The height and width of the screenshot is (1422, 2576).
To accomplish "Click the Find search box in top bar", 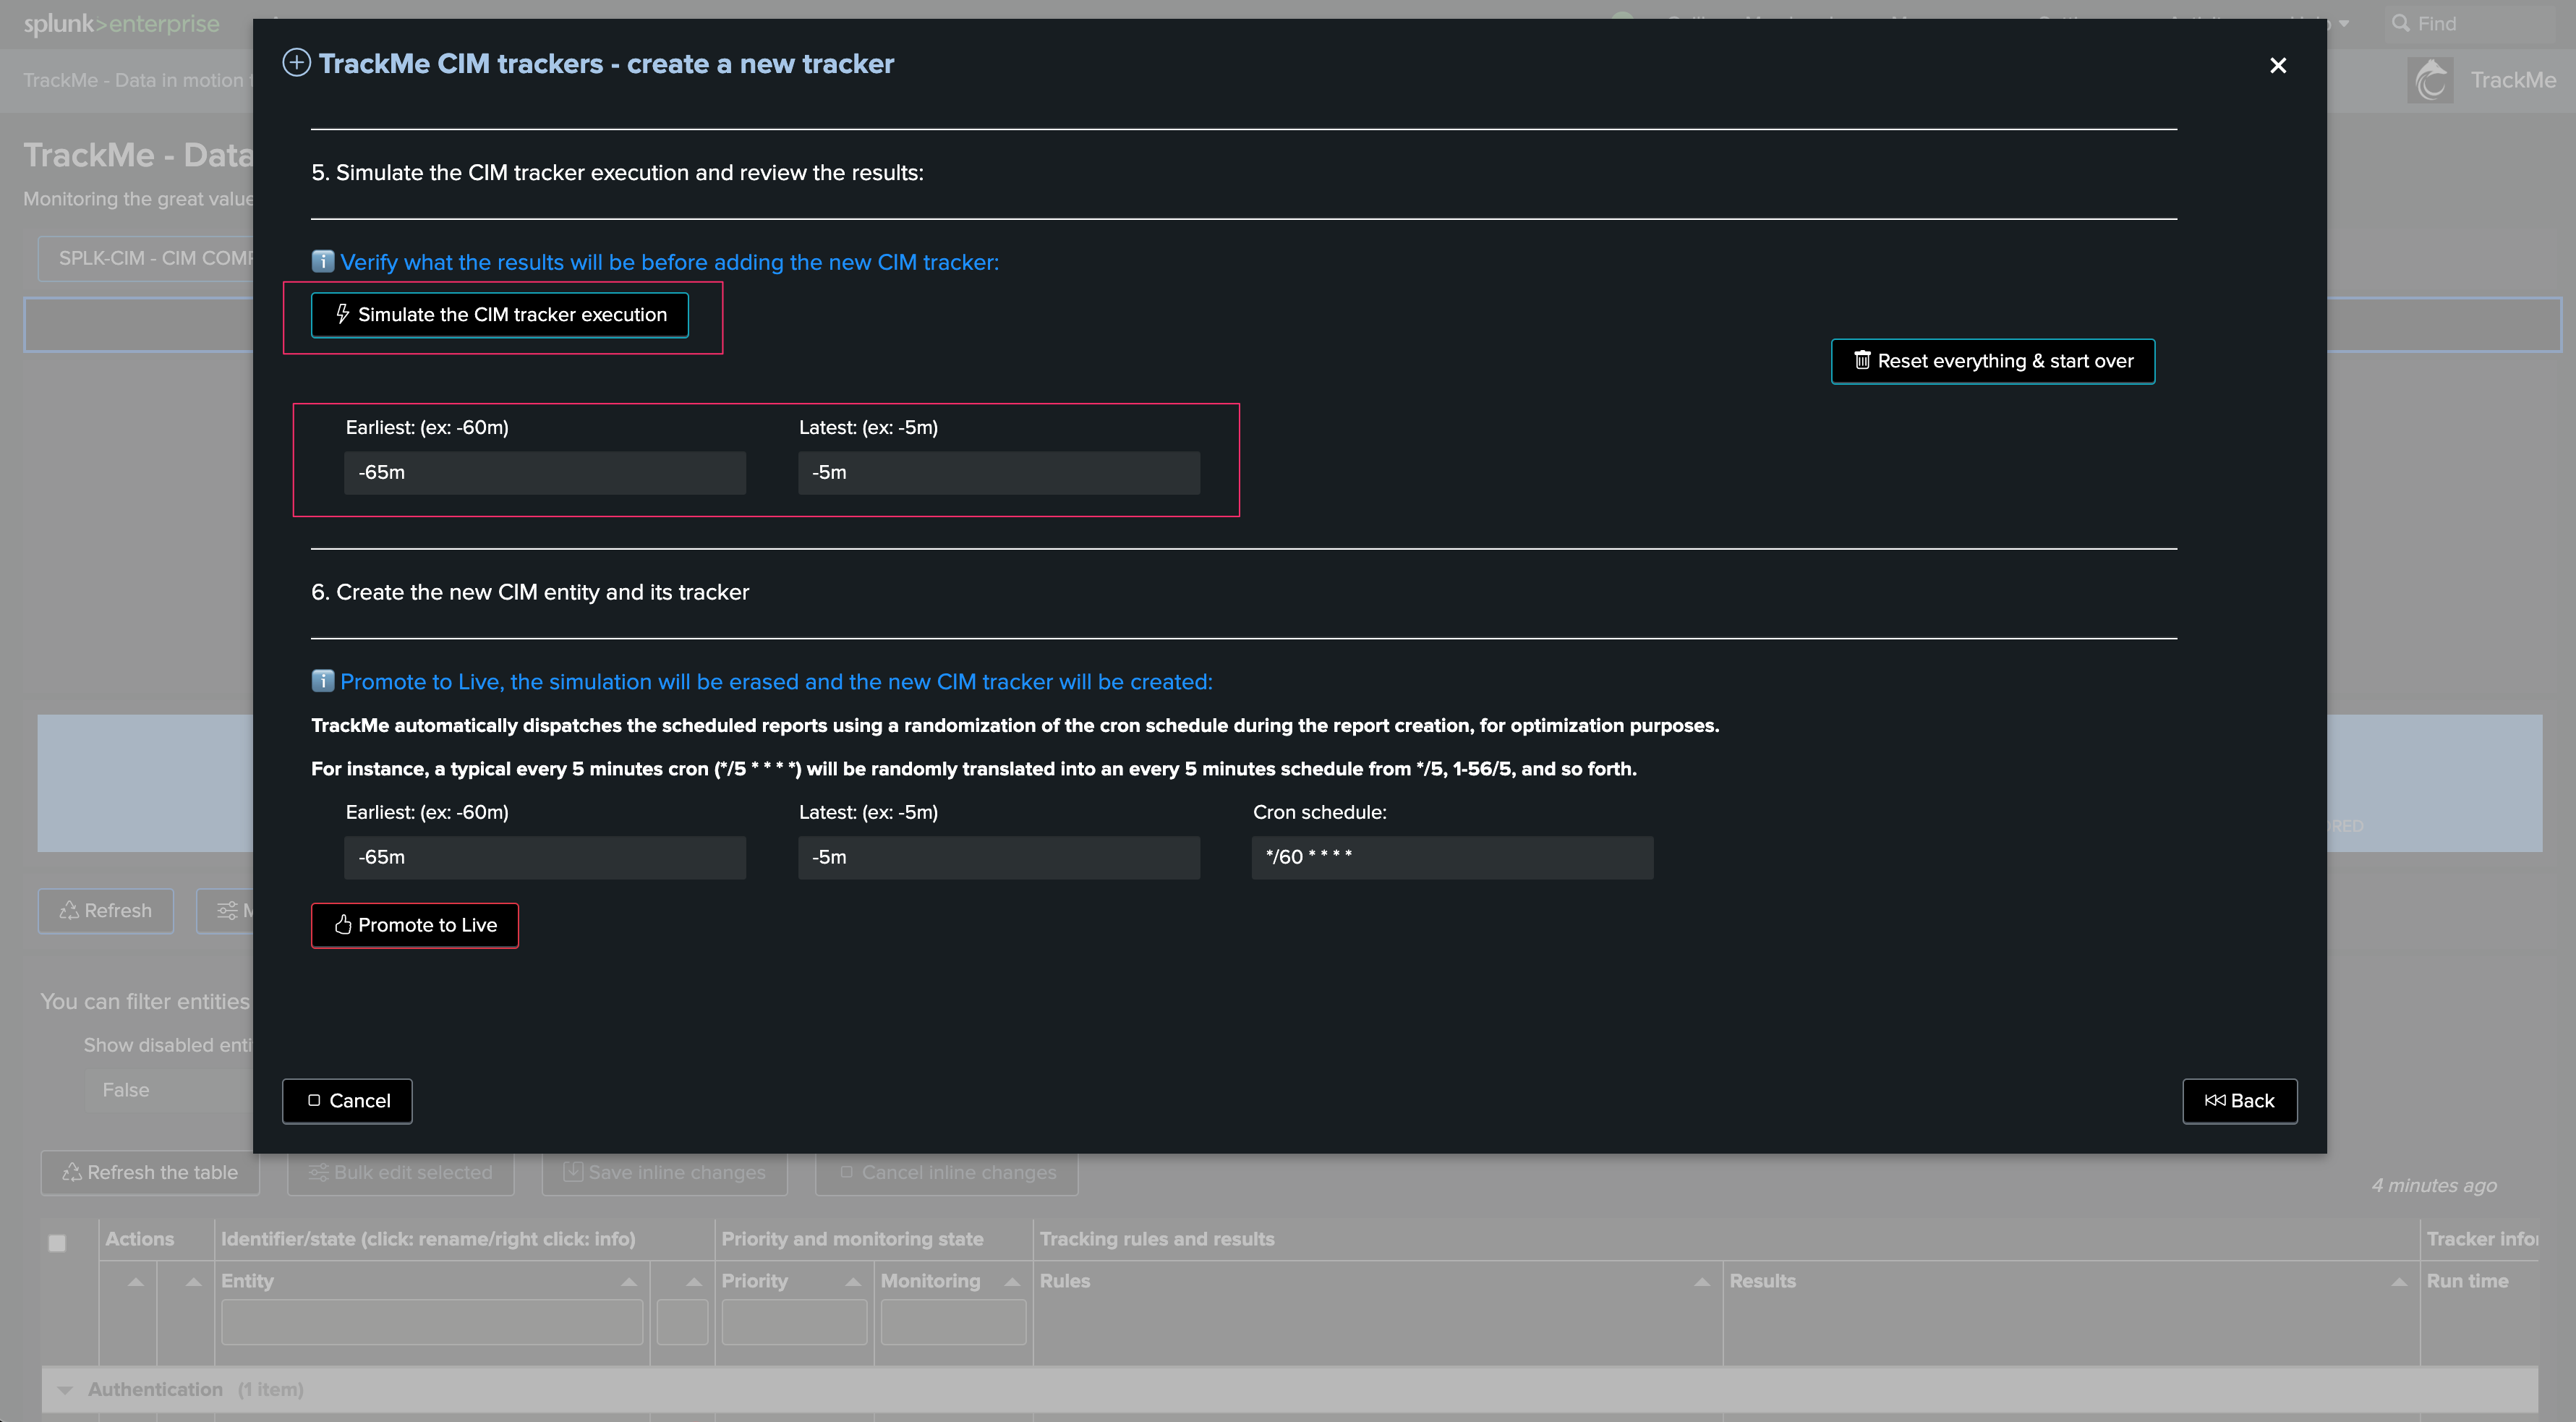I will (2470, 23).
